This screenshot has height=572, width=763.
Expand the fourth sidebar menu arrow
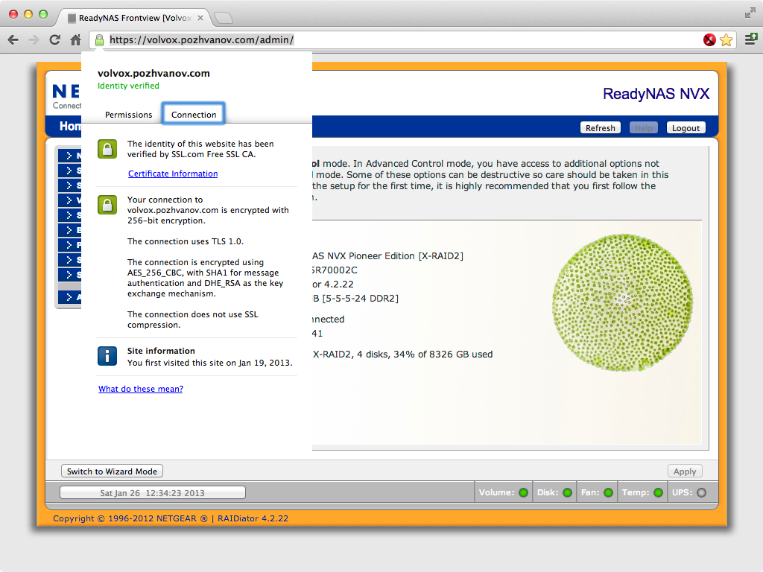click(x=69, y=200)
